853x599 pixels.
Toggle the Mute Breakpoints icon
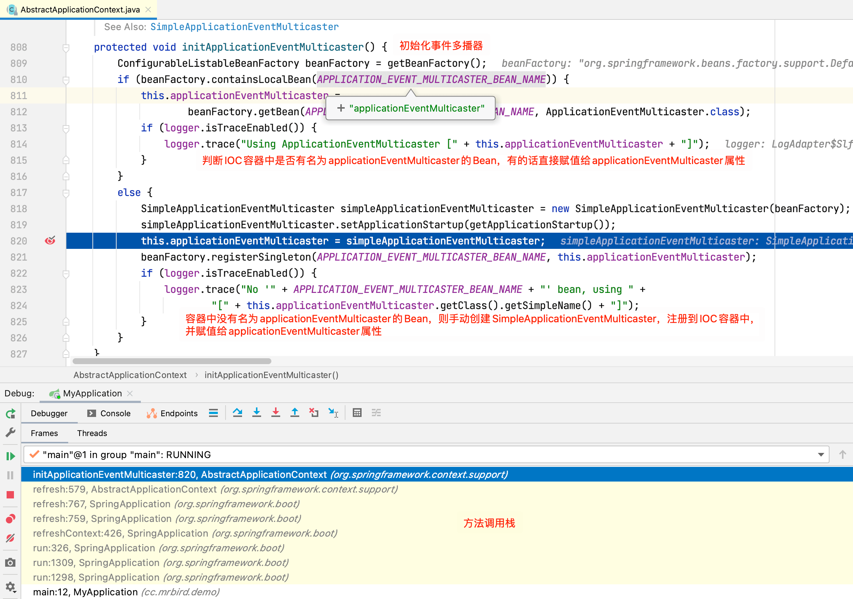pyautogui.click(x=10, y=538)
